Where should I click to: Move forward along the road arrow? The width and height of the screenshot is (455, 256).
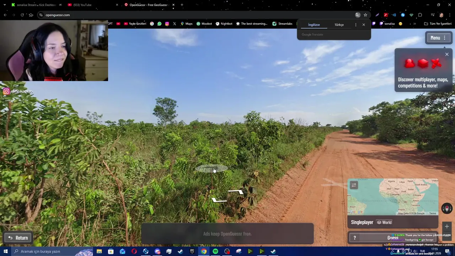pos(236,192)
